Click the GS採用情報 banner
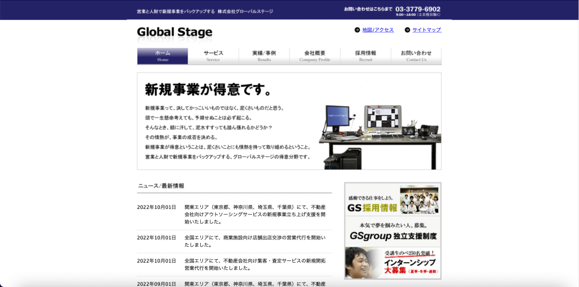This screenshot has height=287, width=579. [x=392, y=199]
